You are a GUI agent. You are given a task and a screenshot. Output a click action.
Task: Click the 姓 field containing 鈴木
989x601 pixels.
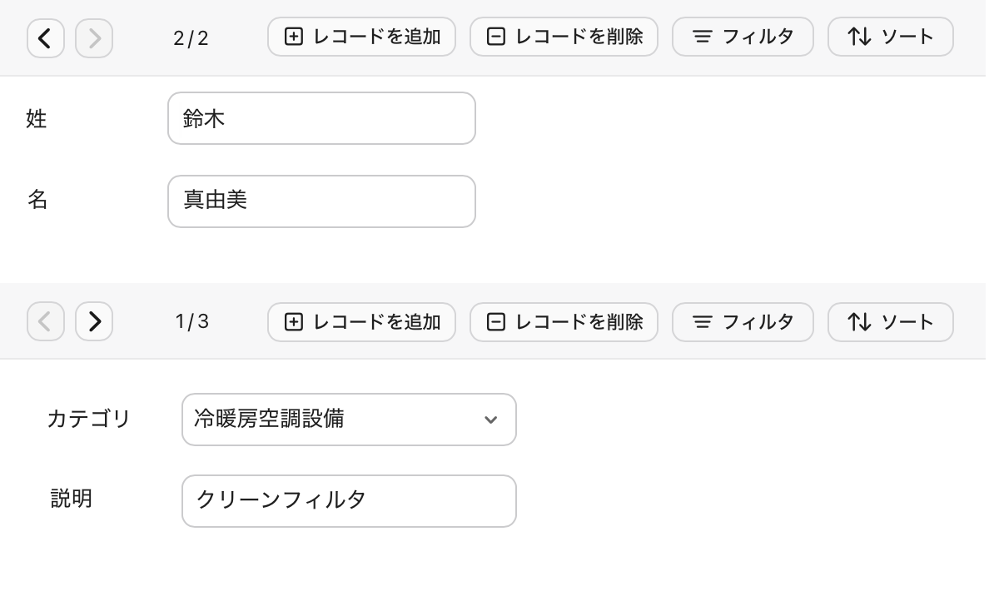pyautogui.click(x=321, y=118)
